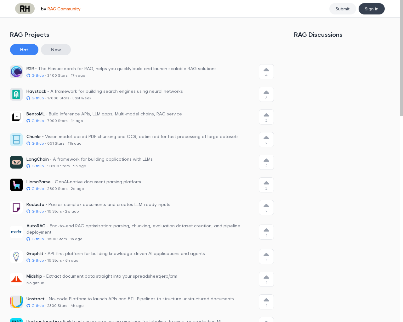Open AutoRAG's Github link
Image resolution: width=403 pixels, height=322 pixels.
click(x=35, y=239)
